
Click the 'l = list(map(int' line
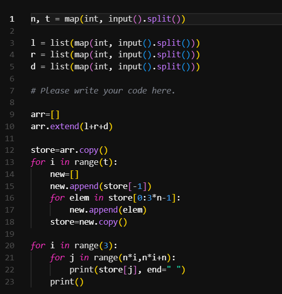coord(115,43)
